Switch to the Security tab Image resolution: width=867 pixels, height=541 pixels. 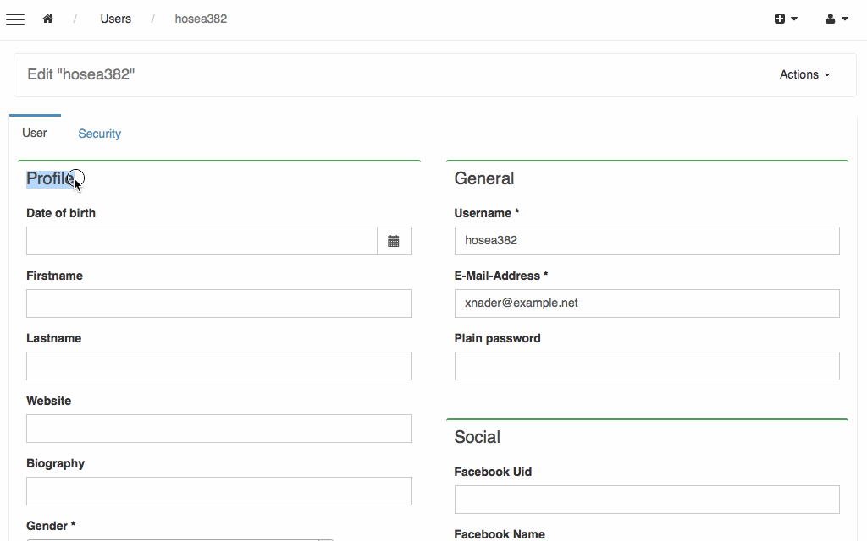click(99, 134)
